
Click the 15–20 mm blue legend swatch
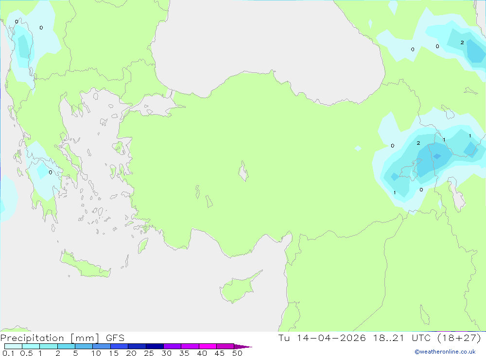point(120,346)
